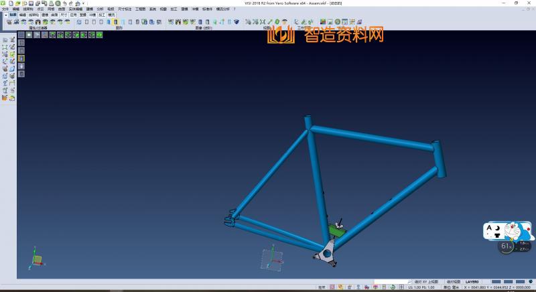Click the orange icon at bottom of left sidebar

[5, 98]
